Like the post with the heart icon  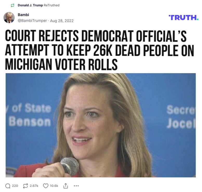pos(46,186)
